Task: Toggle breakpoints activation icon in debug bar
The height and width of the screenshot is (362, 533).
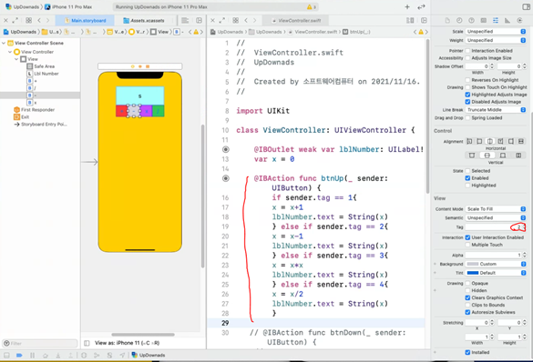Action: pos(19,356)
